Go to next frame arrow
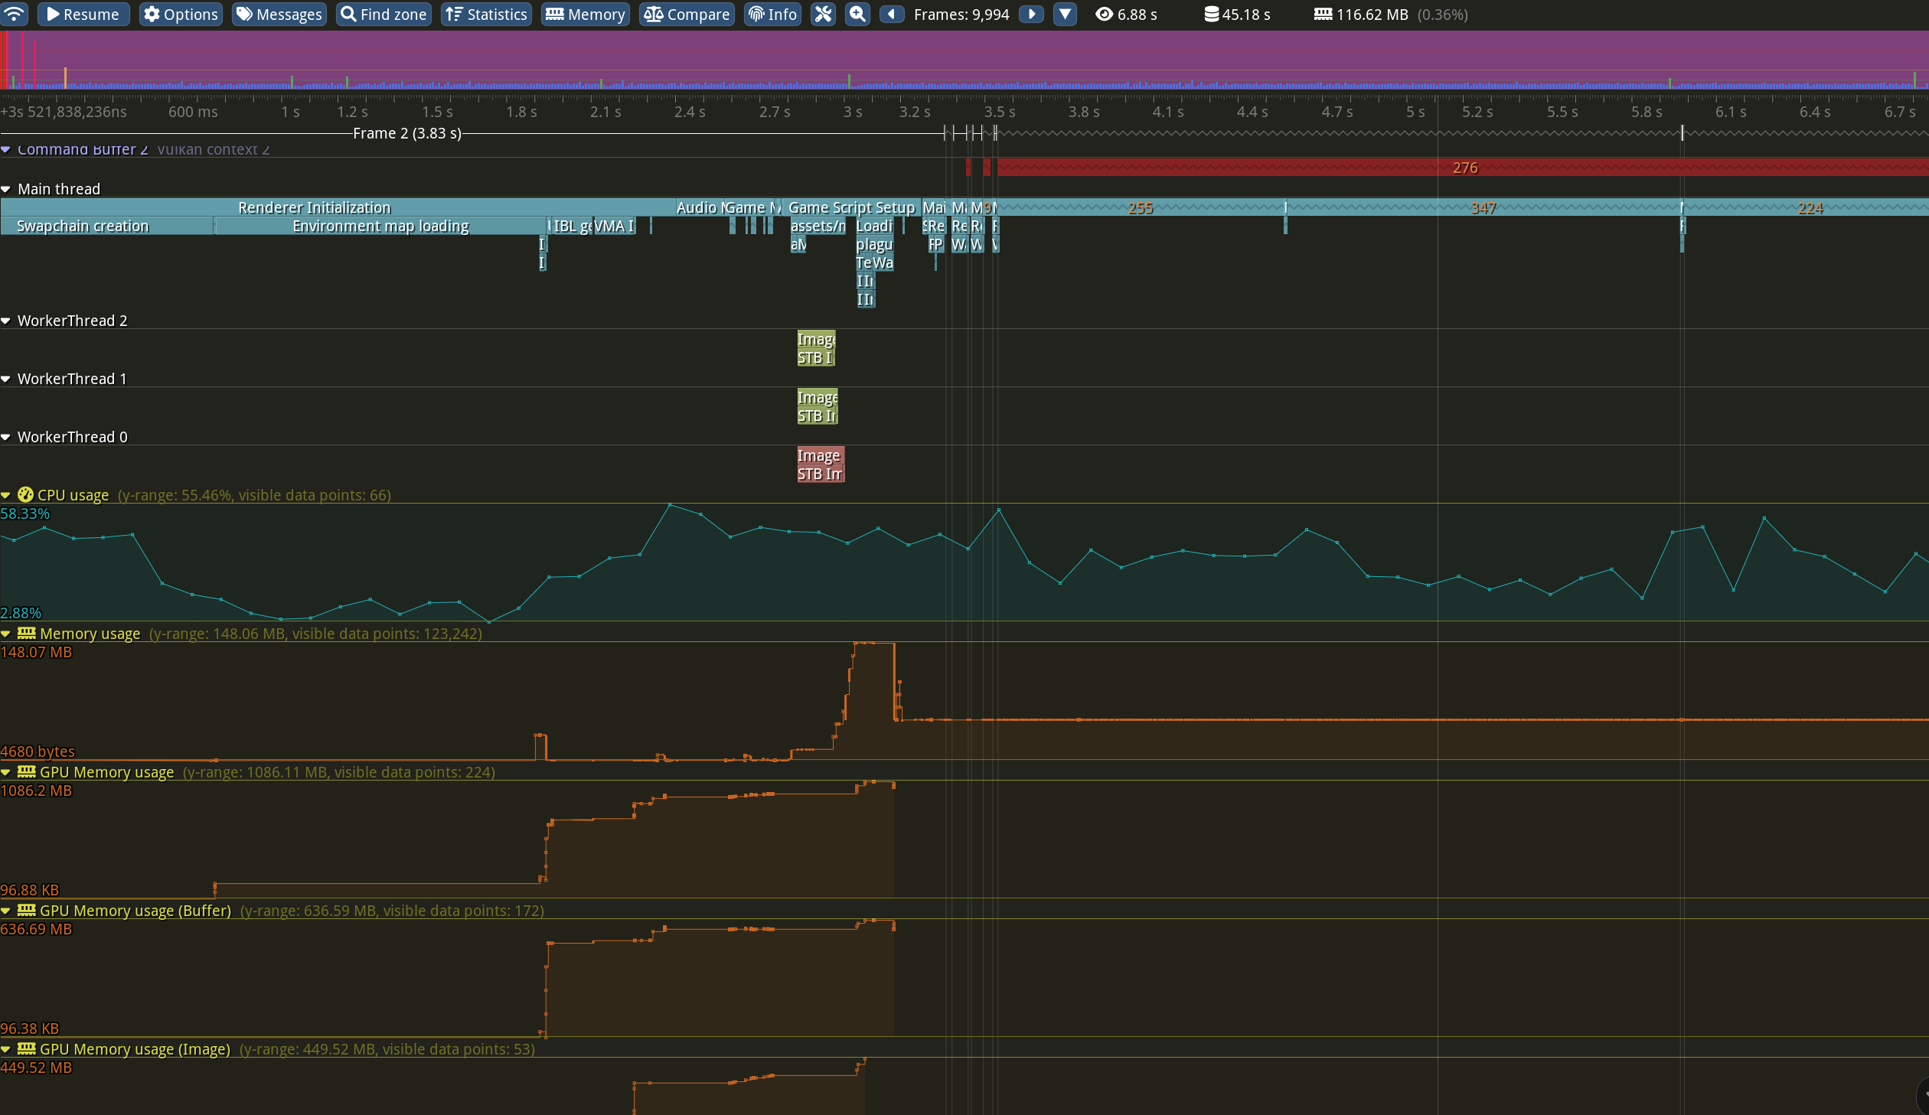Screen dimensions: 1929x1115 point(1031,14)
